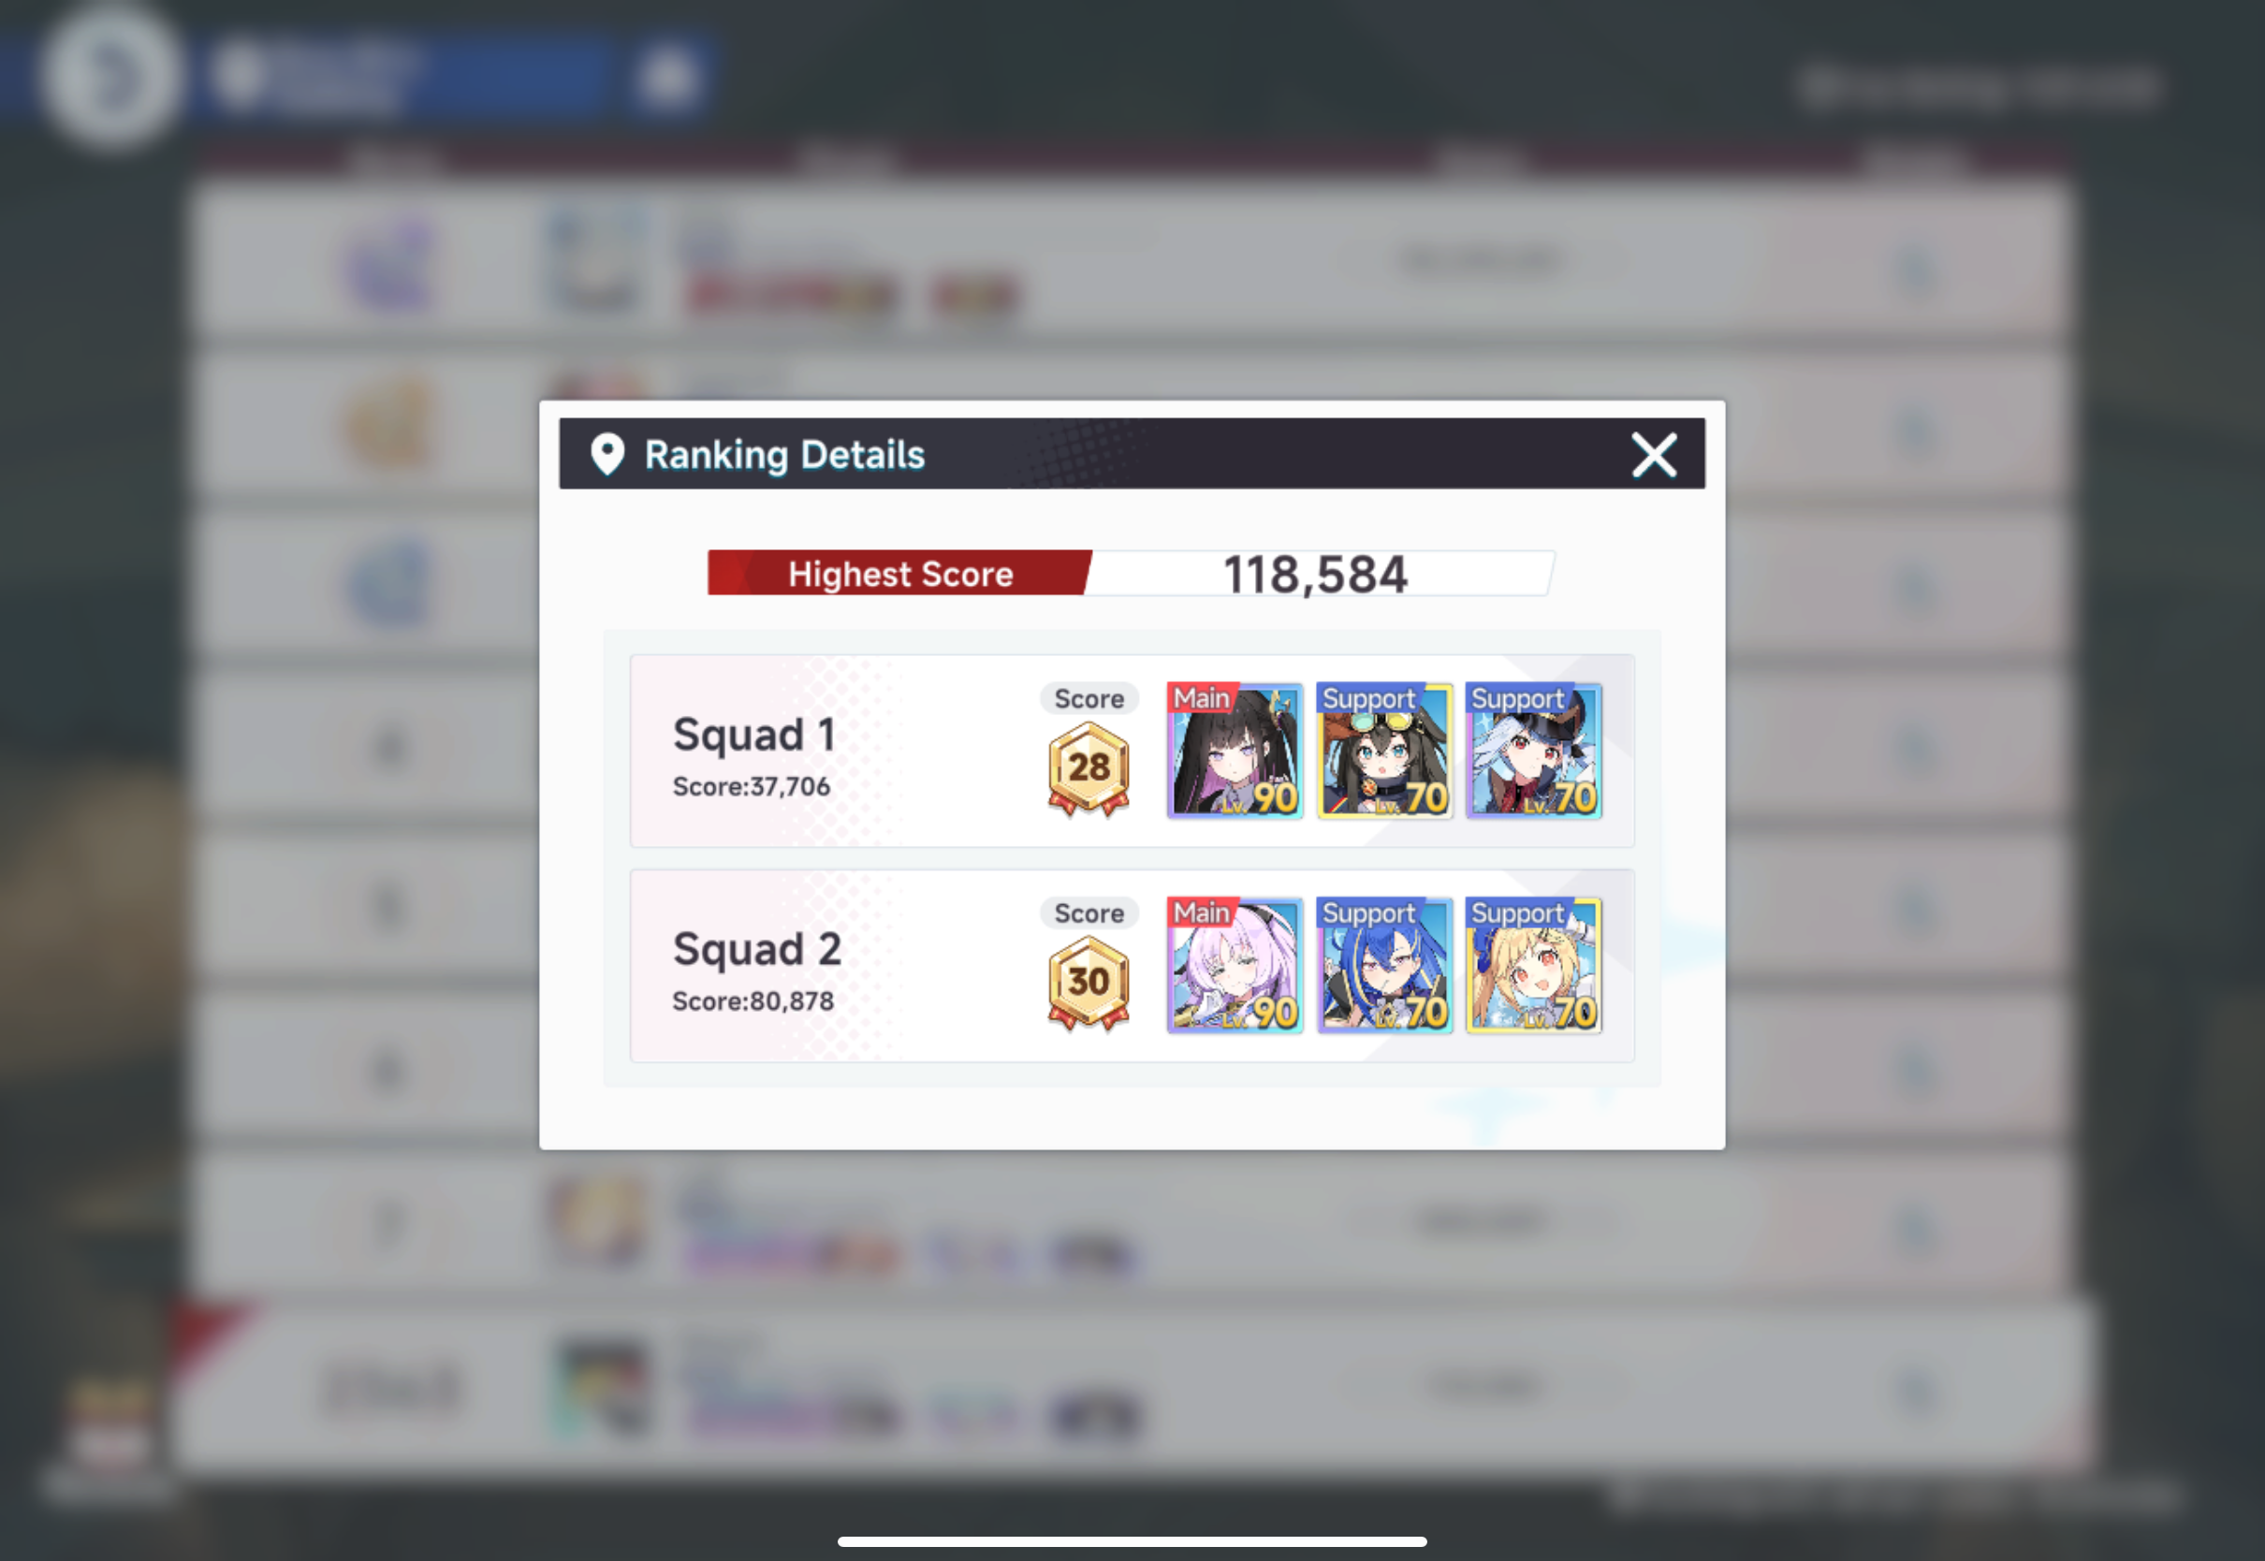Tap the player's own rank avatar at bottom
The image size is (2265, 1561).
(x=601, y=1387)
